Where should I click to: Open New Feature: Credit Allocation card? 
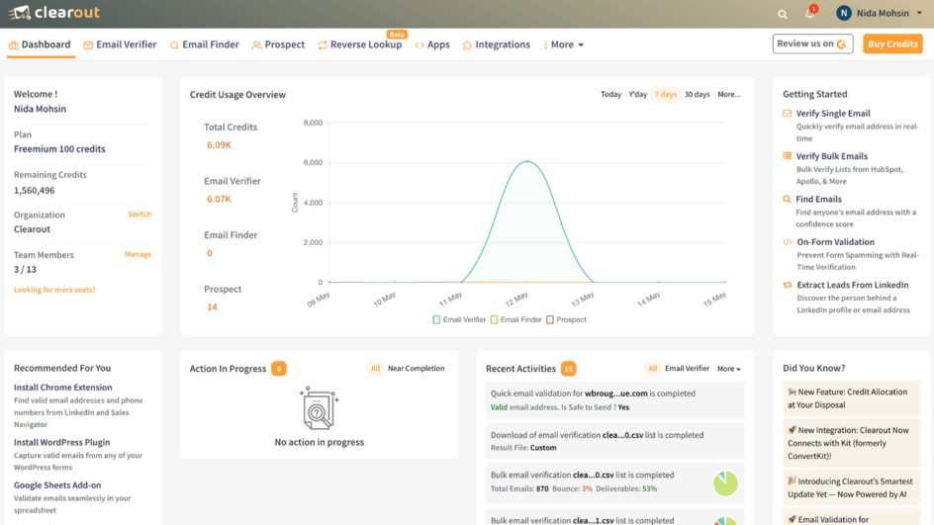click(851, 398)
